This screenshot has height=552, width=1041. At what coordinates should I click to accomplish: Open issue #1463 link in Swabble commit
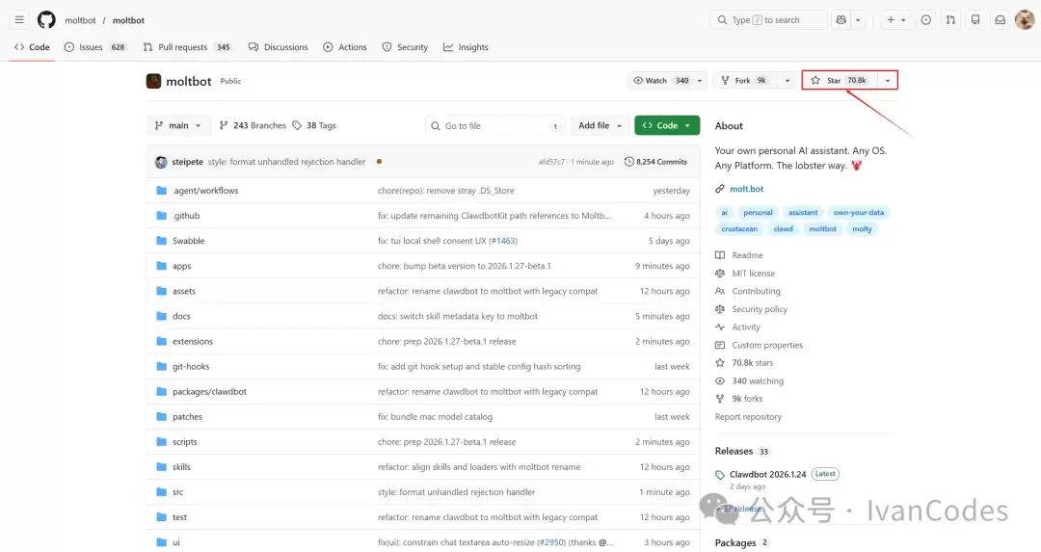pos(503,241)
